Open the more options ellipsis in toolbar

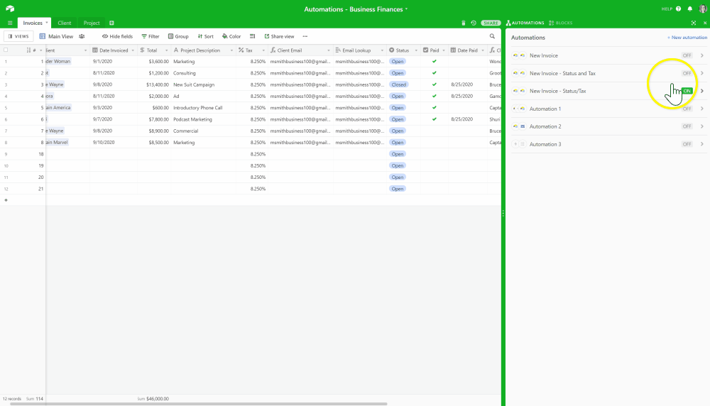[305, 36]
